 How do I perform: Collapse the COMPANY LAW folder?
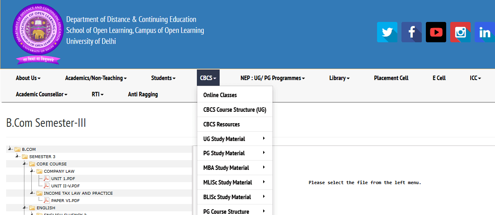click(33, 172)
